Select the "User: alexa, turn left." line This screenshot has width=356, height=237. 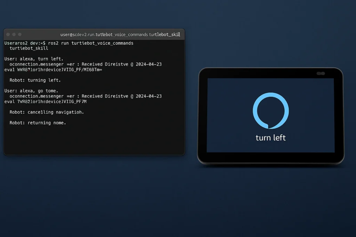pyautogui.click(x=34, y=59)
